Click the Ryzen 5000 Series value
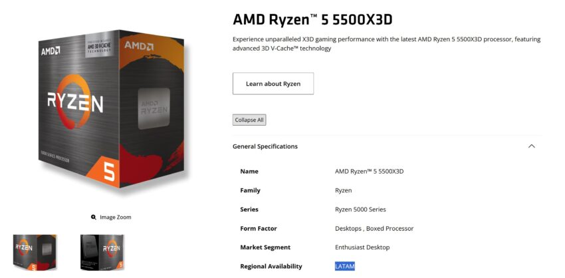Viewport: 565px width, 278px height. tap(360, 209)
